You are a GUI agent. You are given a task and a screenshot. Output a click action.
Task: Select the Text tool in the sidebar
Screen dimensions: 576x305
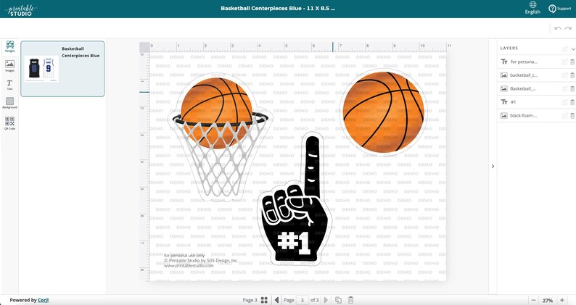coord(10,85)
